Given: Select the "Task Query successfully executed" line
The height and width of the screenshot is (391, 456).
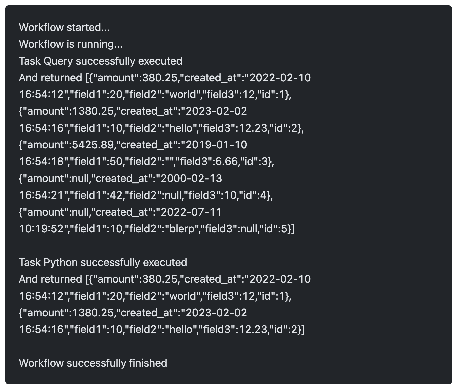Looking at the screenshot, I should point(101,61).
